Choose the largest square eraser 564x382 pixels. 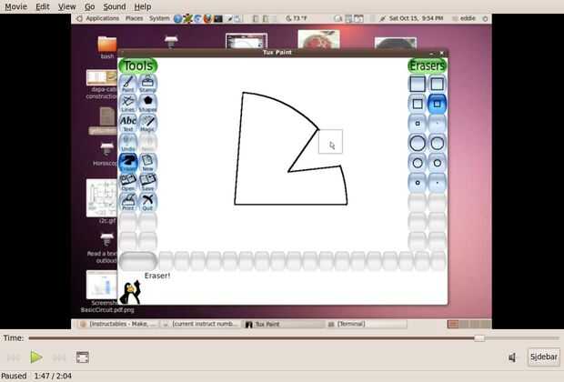pos(418,84)
